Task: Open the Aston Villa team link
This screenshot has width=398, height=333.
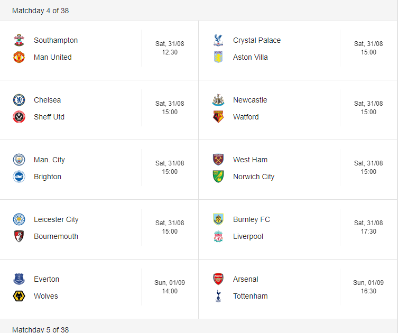Action: click(x=251, y=57)
